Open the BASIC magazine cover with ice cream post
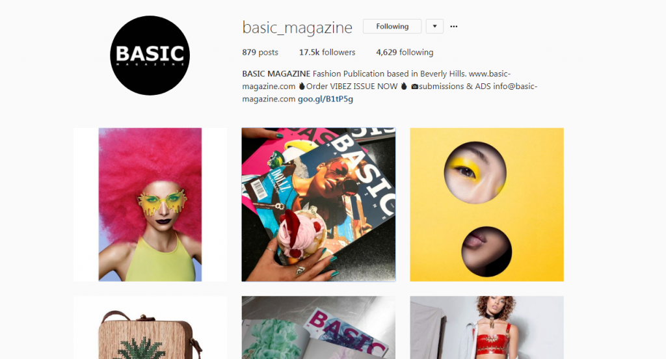This screenshot has width=666, height=359. tap(319, 204)
